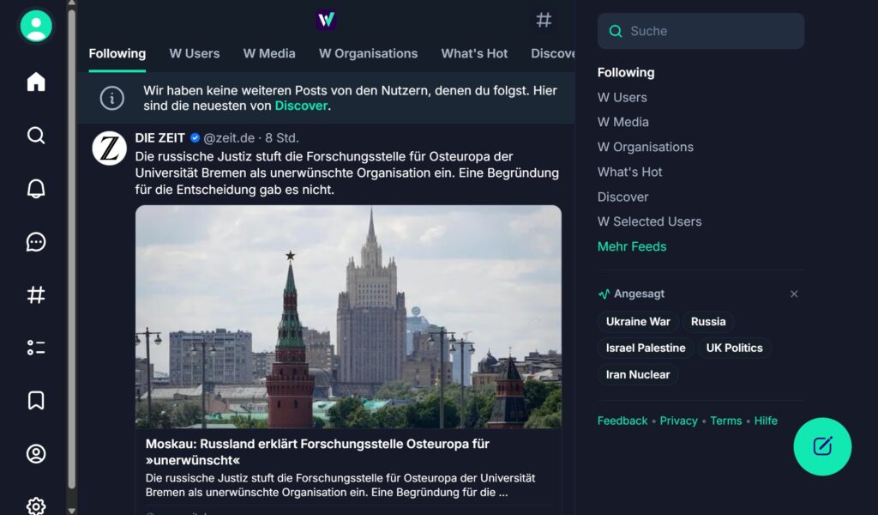Open the Home feed icon in sidebar
Image resolution: width=878 pixels, height=515 pixels.
pyautogui.click(x=36, y=82)
